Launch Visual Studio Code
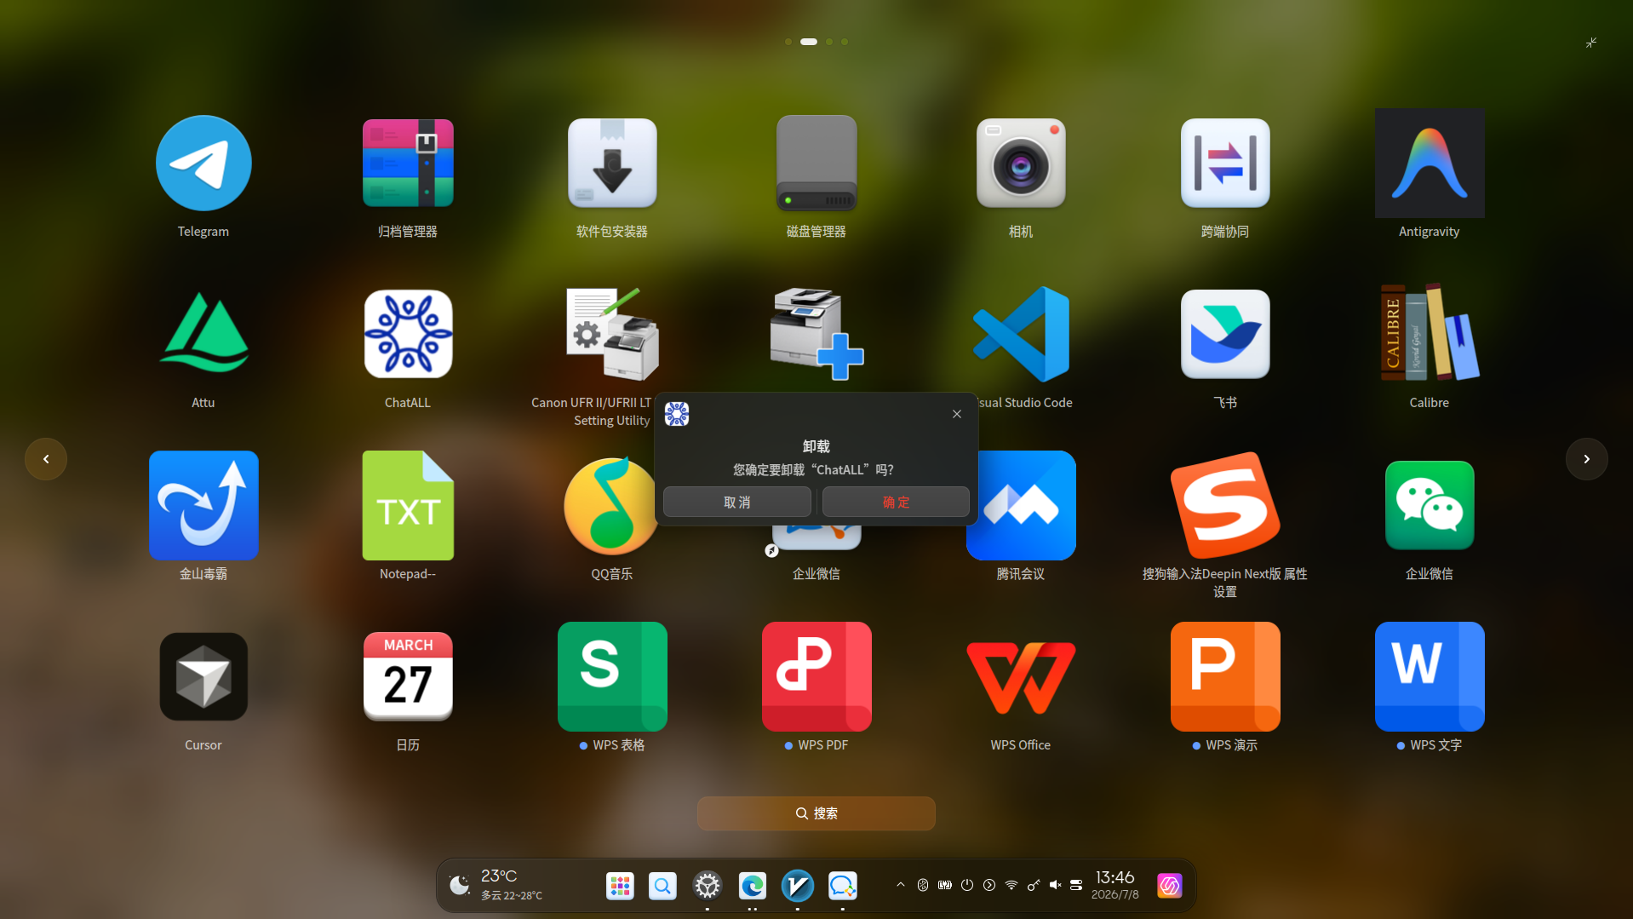 (1021, 334)
